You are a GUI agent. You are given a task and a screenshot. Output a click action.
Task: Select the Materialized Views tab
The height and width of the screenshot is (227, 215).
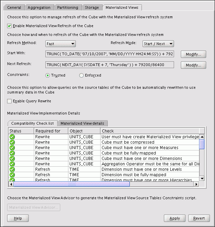click(122, 7)
